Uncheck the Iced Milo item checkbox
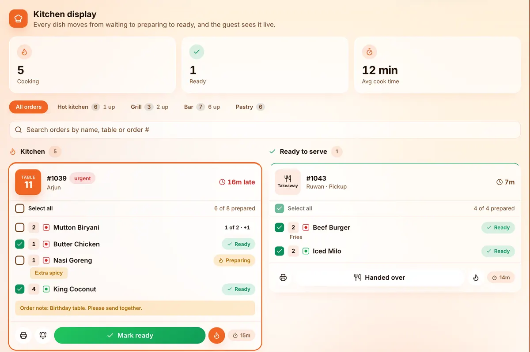The image size is (530, 352). pyautogui.click(x=279, y=251)
